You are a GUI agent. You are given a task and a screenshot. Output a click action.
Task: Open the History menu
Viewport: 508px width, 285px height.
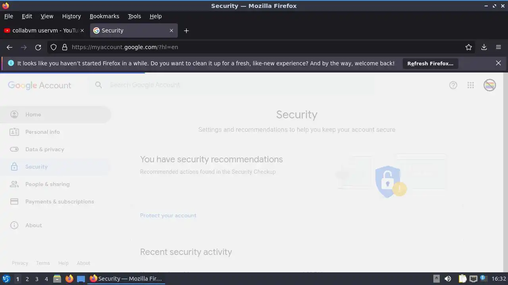click(71, 16)
